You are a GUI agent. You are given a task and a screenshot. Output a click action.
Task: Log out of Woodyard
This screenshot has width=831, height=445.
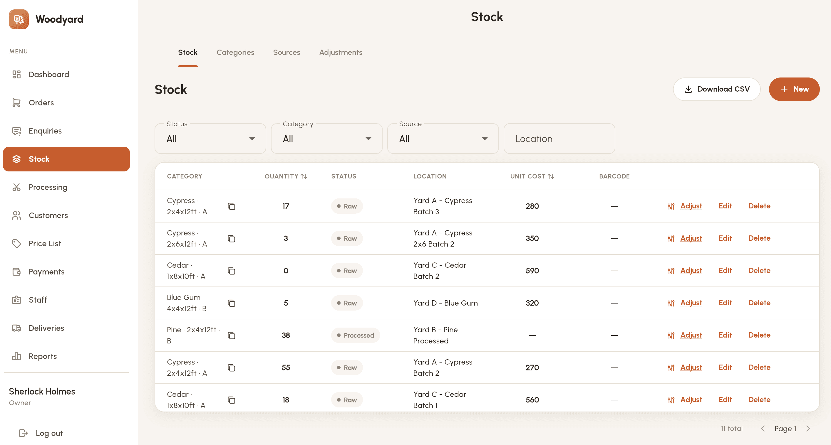click(x=41, y=433)
